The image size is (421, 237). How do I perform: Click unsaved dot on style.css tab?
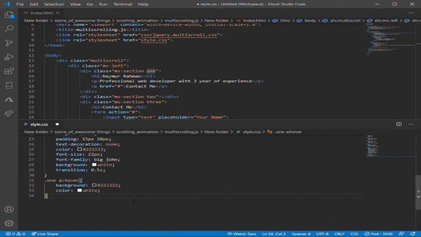click(57, 124)
